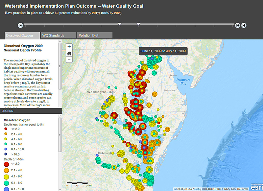Switch to the Pollution Diet tab

(95, 36)
